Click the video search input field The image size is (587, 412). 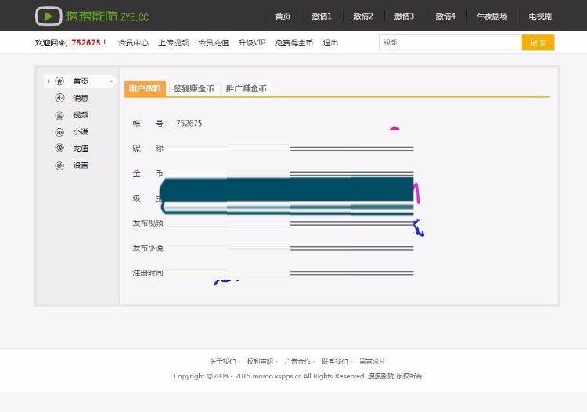(450, 43)
